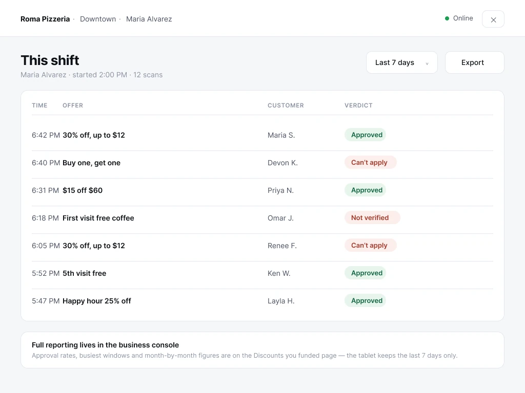
Task: Click the Not verified badge for Omar J.
Action: coord(372,217)
